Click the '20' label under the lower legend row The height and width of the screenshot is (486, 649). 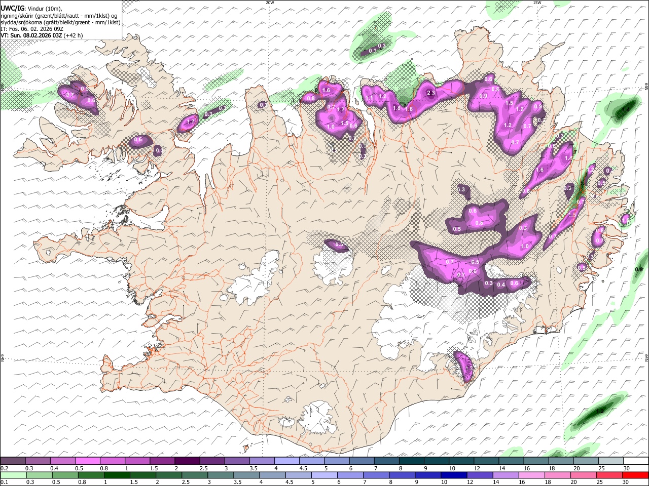coord(574,482)
